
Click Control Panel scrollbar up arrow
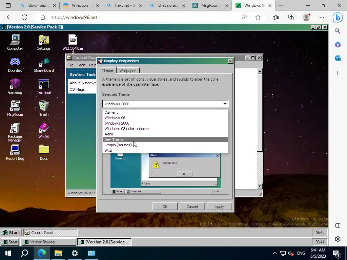coord(260,71)
